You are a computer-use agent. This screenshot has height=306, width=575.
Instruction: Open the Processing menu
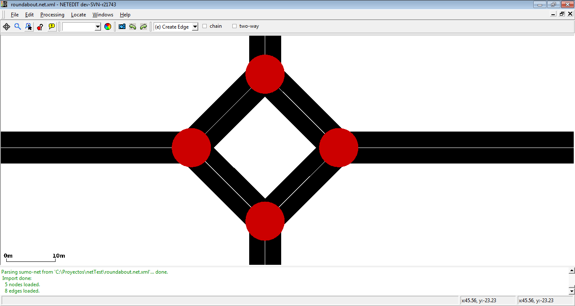(52, 15)
